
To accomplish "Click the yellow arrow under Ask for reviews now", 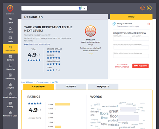I will [x=90, y=54].
